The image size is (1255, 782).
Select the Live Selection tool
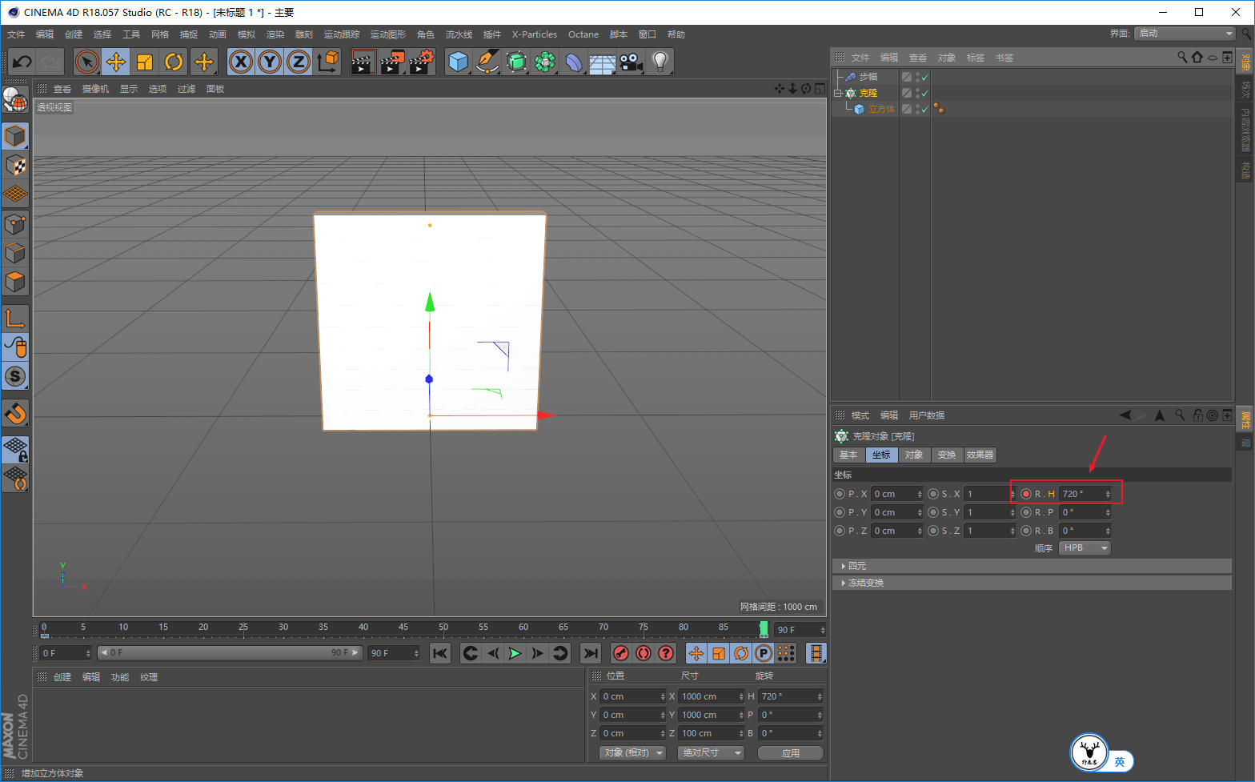(x=87, y=62)
